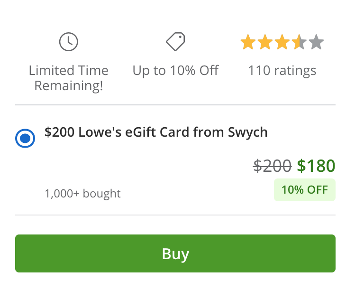Select the second gold rating star
364x281 pixels.
[x=265, y=42]
